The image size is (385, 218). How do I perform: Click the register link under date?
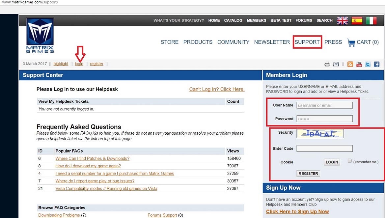pos(96,64)
